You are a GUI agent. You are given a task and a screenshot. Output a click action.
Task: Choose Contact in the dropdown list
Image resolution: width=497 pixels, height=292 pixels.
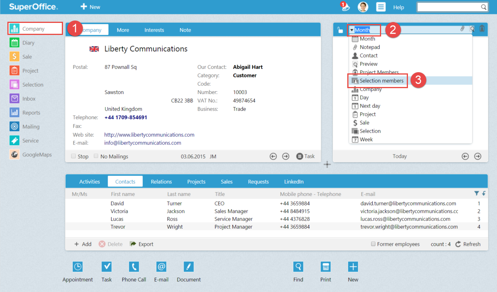click(x=411, y=56)
